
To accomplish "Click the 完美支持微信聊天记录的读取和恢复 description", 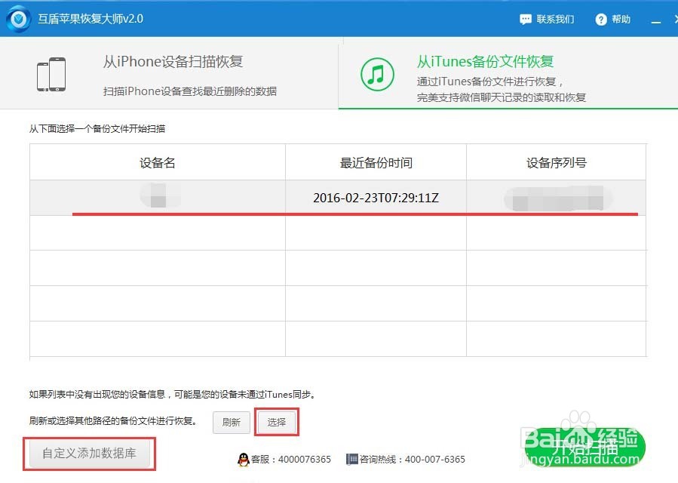I will [x=502, y=97].
